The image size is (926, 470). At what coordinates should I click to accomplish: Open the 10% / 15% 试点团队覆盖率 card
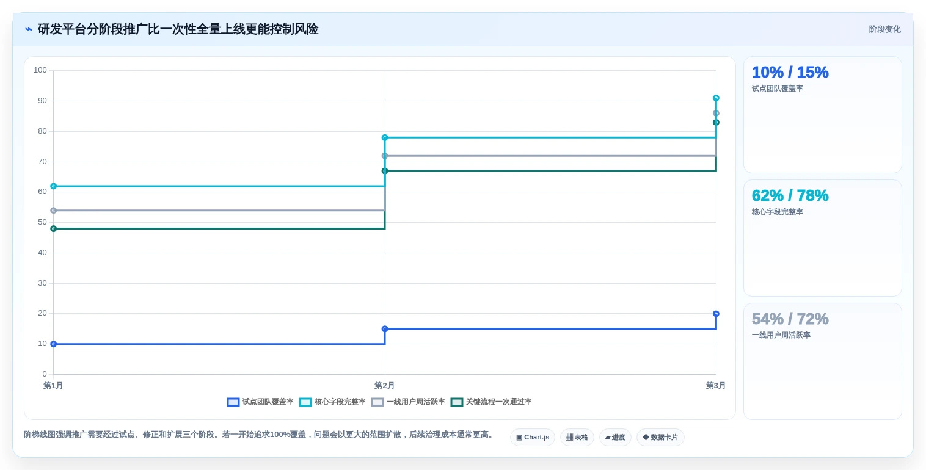[x=823, y=115]
